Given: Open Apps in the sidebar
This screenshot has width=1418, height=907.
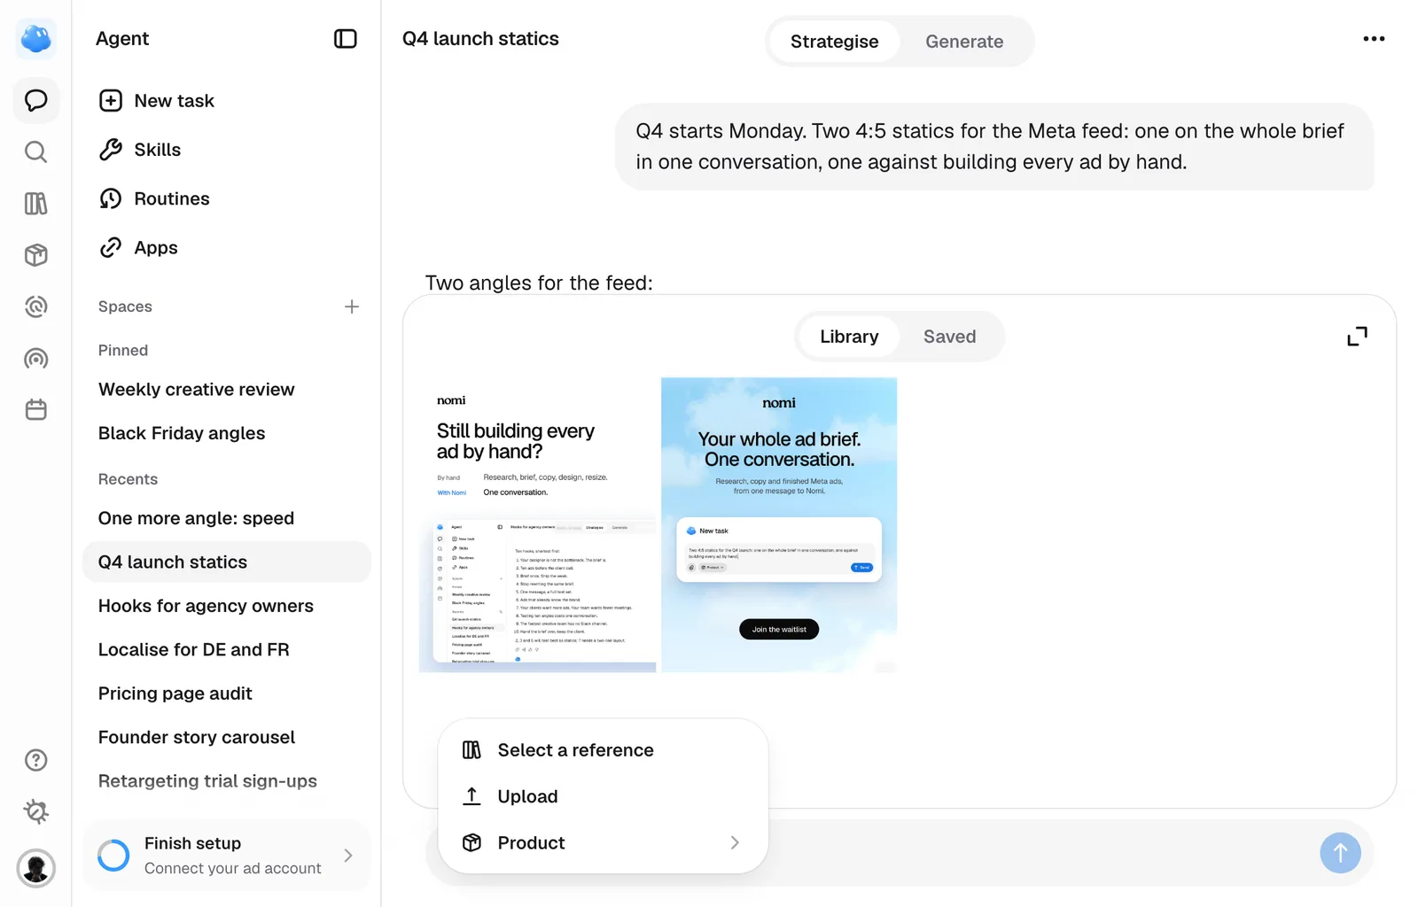Looking at the screenshot, I should pos(227,248).
